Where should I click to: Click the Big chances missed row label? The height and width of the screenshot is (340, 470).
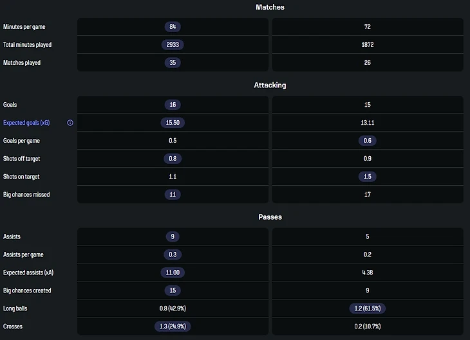pos(26,195)
